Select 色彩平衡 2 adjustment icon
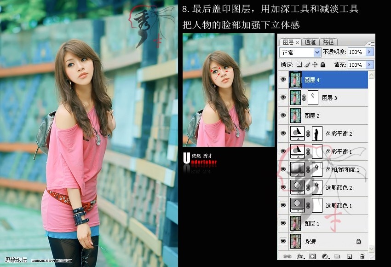 click(x=297, y=133)
